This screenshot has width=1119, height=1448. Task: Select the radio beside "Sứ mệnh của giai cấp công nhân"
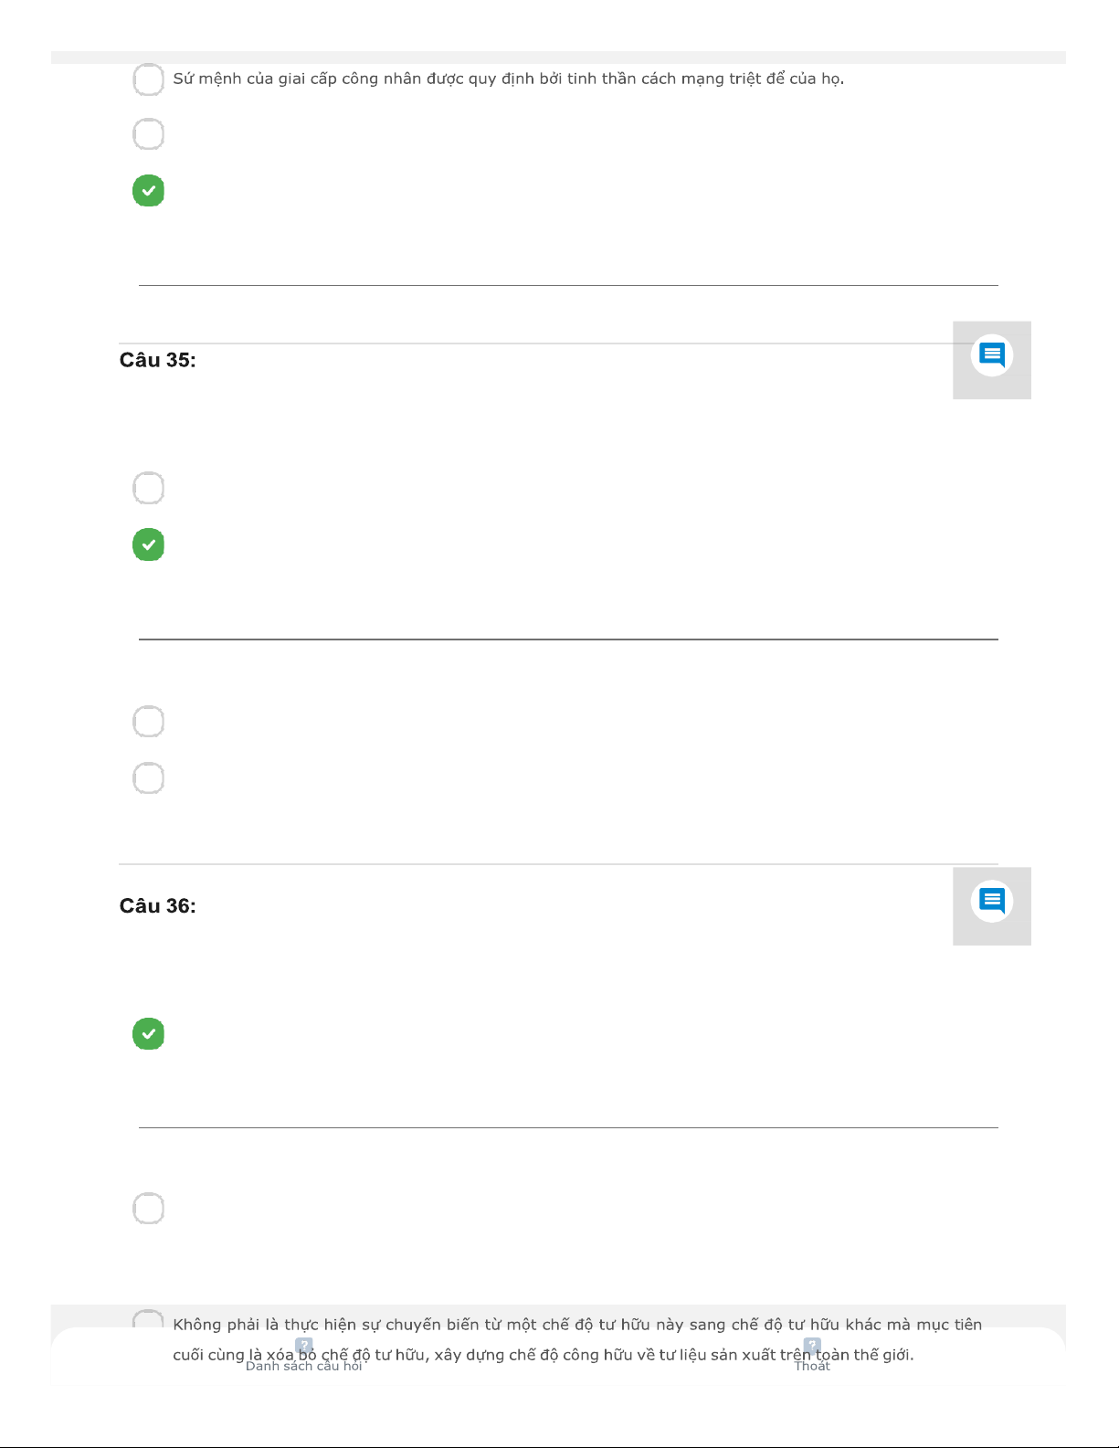(149, 79)
